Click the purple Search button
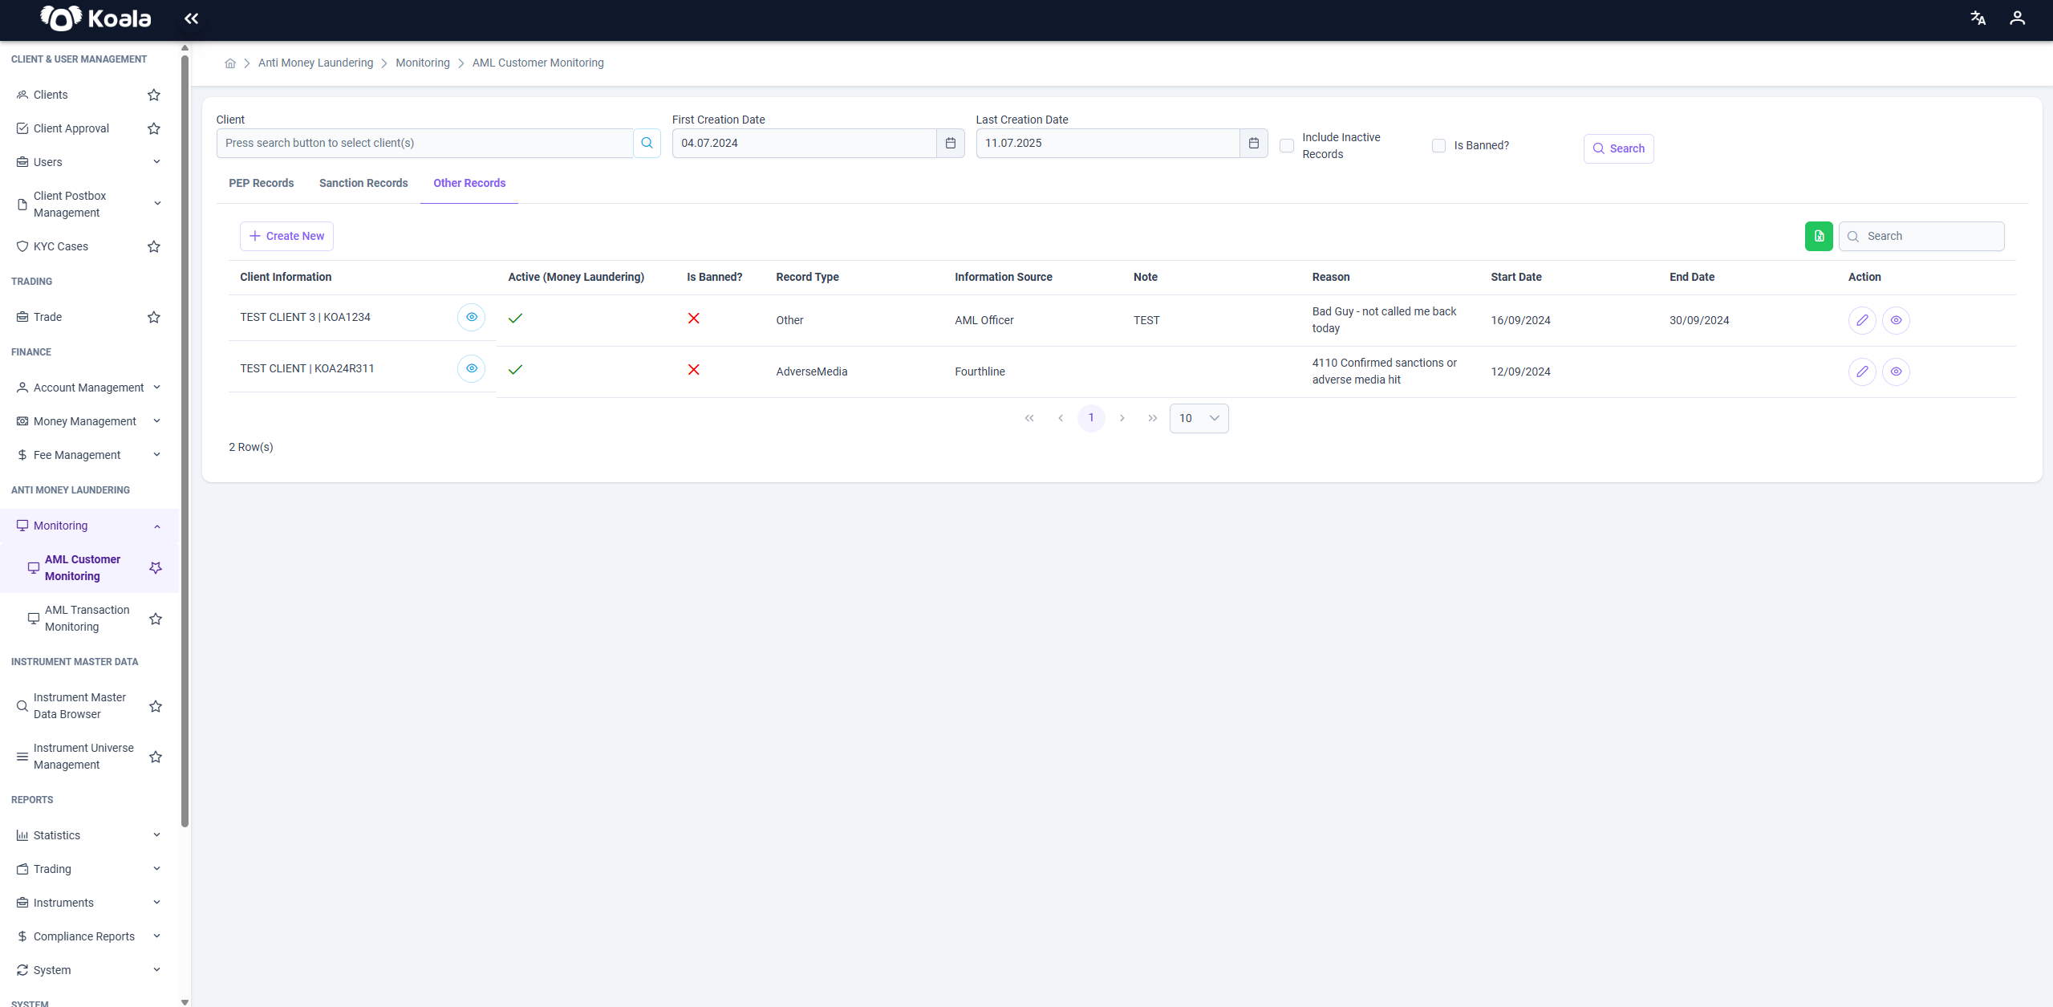This screenshot has width=2053, height=1007. (x=1618, y=148)
